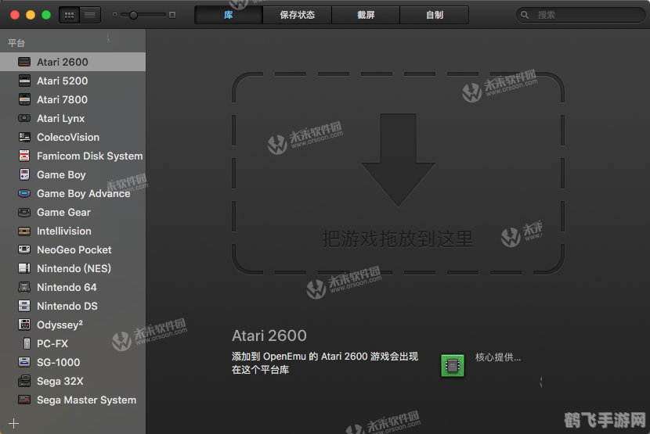Click the large-size icon beside the zoom slider
The width and height of the screenshot is (650, 434).
[172, 15]
